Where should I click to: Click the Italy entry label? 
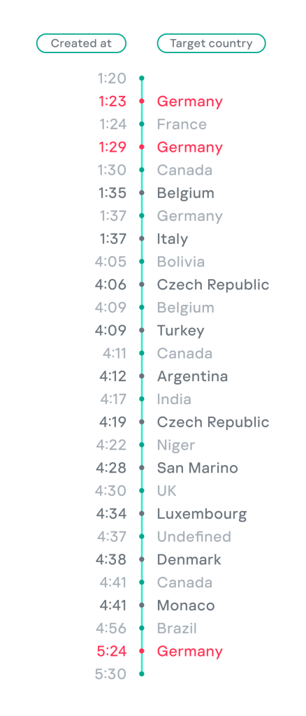coord(173,239)
